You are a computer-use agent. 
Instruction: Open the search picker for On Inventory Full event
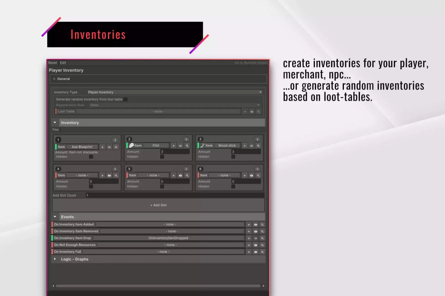tap(262, 252)
